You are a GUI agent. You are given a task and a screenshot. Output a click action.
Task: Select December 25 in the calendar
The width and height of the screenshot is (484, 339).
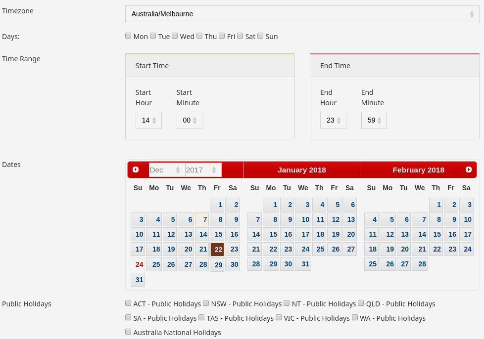point(154,264)
